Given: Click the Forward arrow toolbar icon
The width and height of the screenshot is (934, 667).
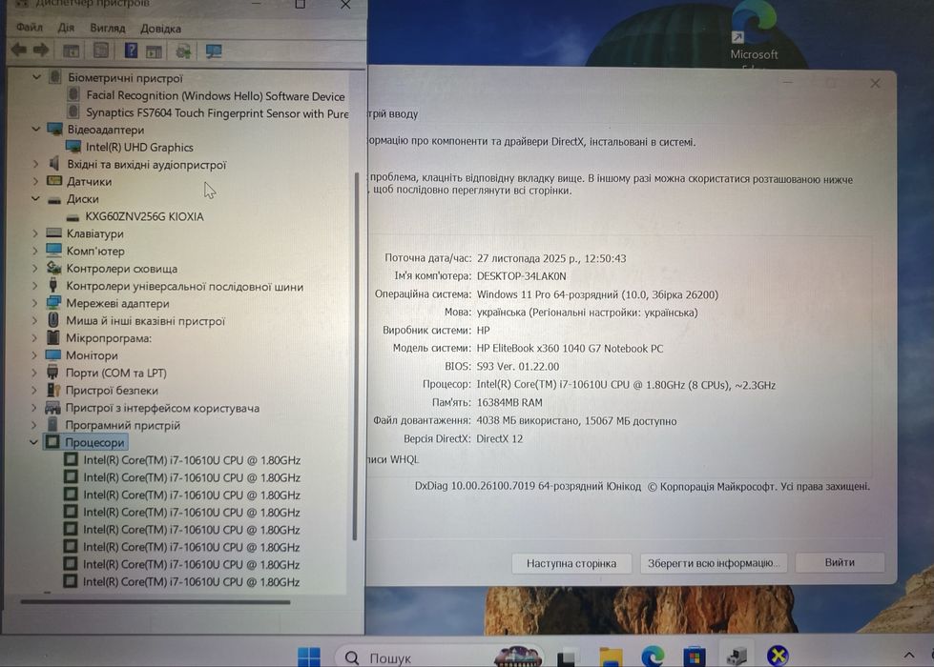Looking at the screenshot, I should pyautogui.click(x=40, y=50).
